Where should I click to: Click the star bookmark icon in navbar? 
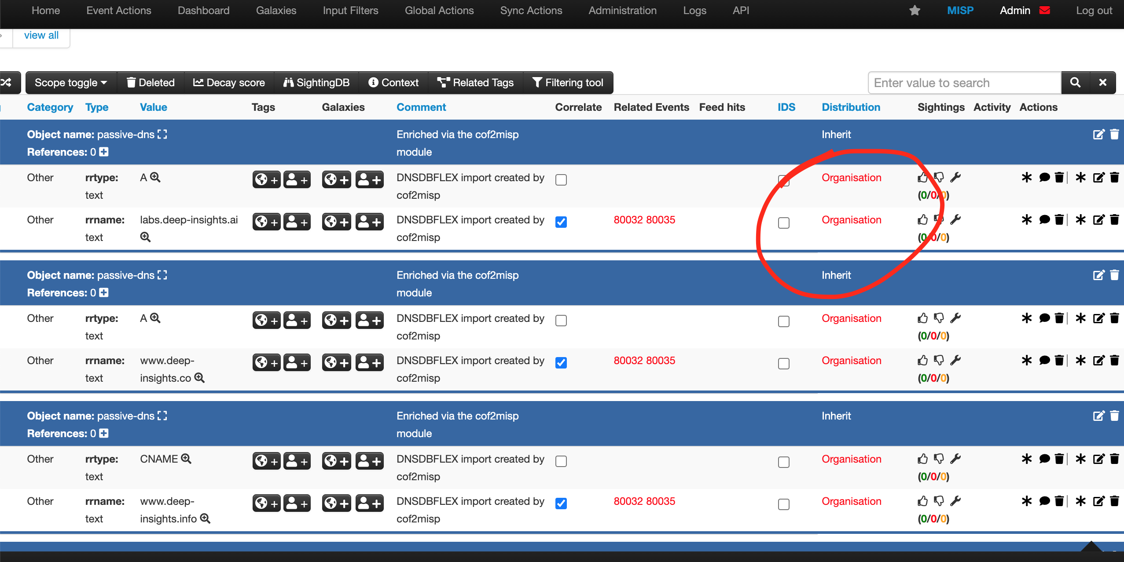pyautogui.click(x=915, y=11)
